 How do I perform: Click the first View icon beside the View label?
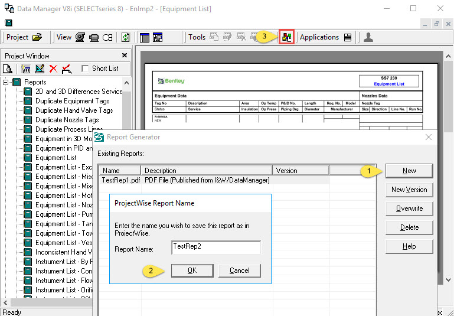tap(80, 37)
